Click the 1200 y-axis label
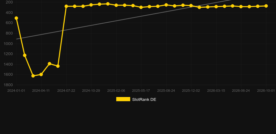This screenshot has height=134, width=276. coord(8,54)
